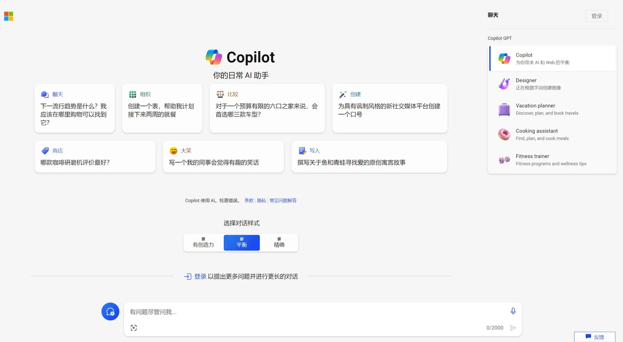The width and height of the screenshot is (623, 342).
Task: Click the 选择对话样式 heading
Action: [x=241, y=223]
